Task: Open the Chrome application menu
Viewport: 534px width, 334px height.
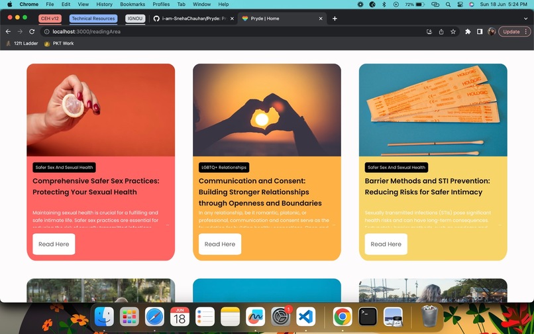Action: (x=29, y=5)
